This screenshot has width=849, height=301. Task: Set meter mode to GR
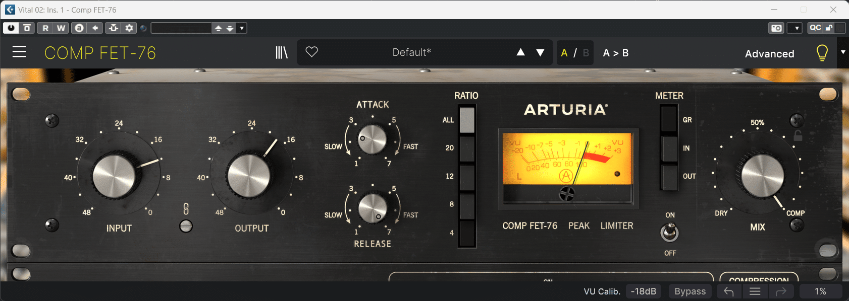[x=669, y=120]
